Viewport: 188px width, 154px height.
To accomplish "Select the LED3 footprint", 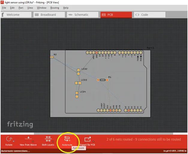I will tap(78, 83).
